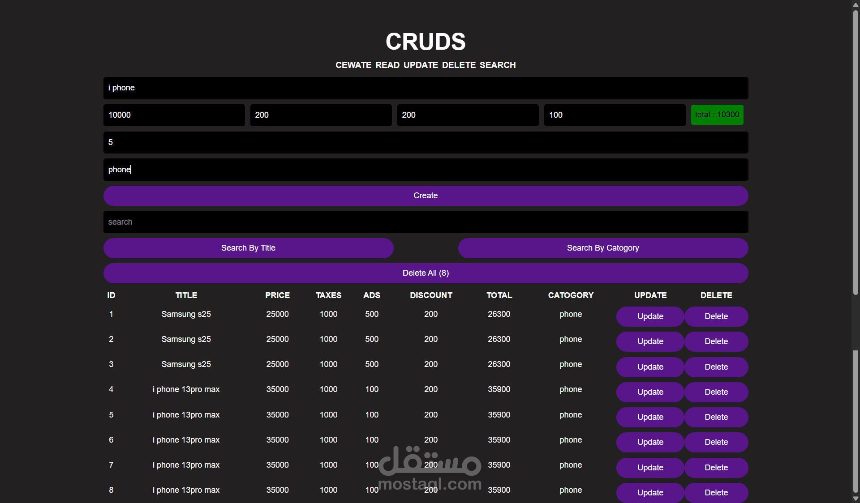Delete the i phone 13pro max row ID 6
The width and height of the screenshot is (860, 503).
tap(716, 442)
